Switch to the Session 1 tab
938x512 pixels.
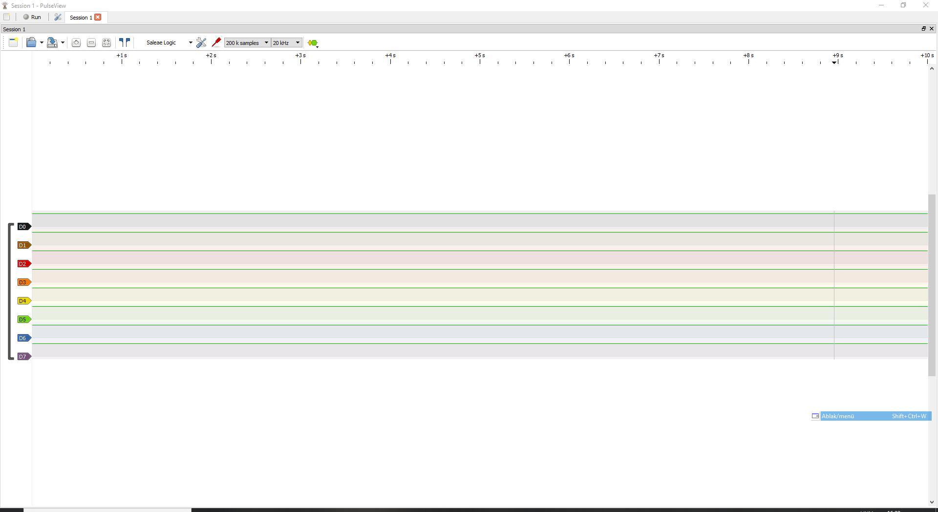click(x=81, y=18)
